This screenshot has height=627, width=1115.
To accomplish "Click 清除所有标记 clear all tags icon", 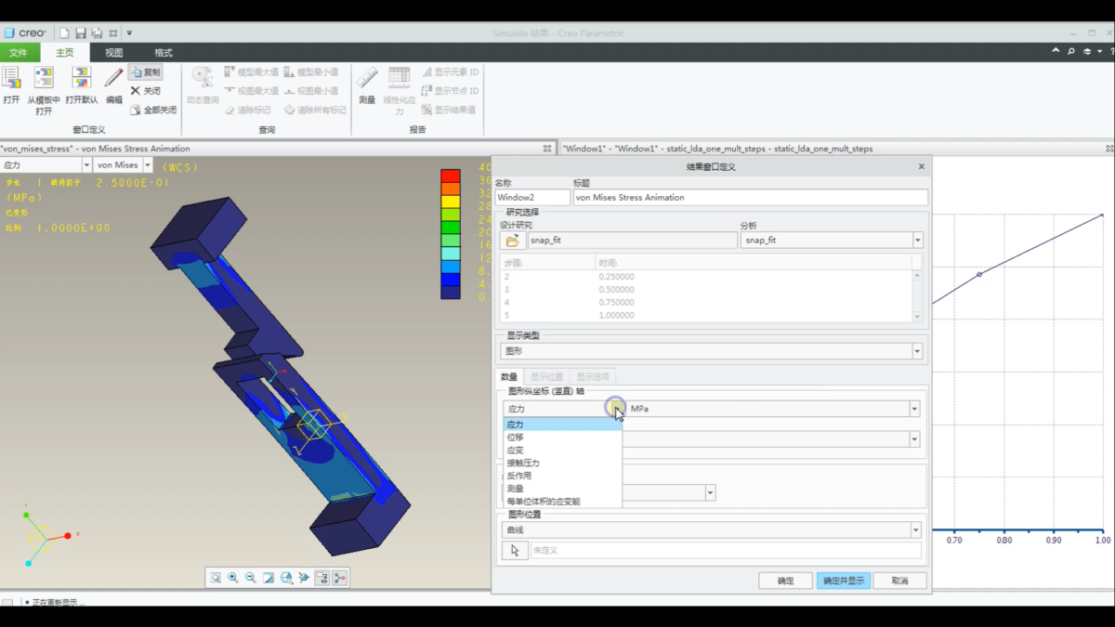I will click(x=289, y=110).
